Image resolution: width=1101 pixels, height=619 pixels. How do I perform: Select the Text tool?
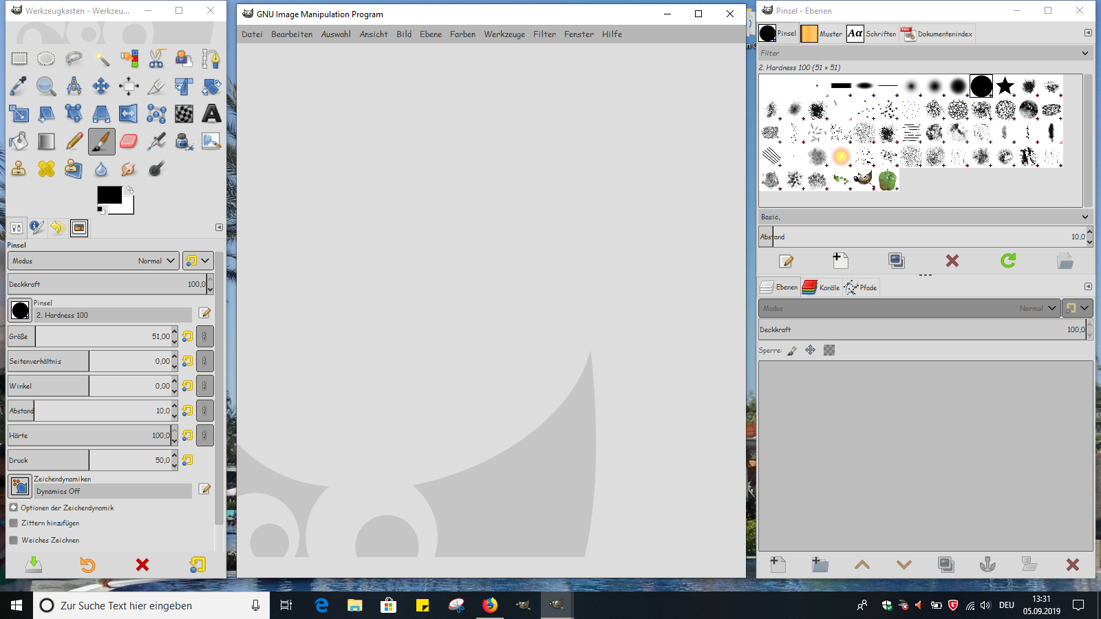click(211, 113)
